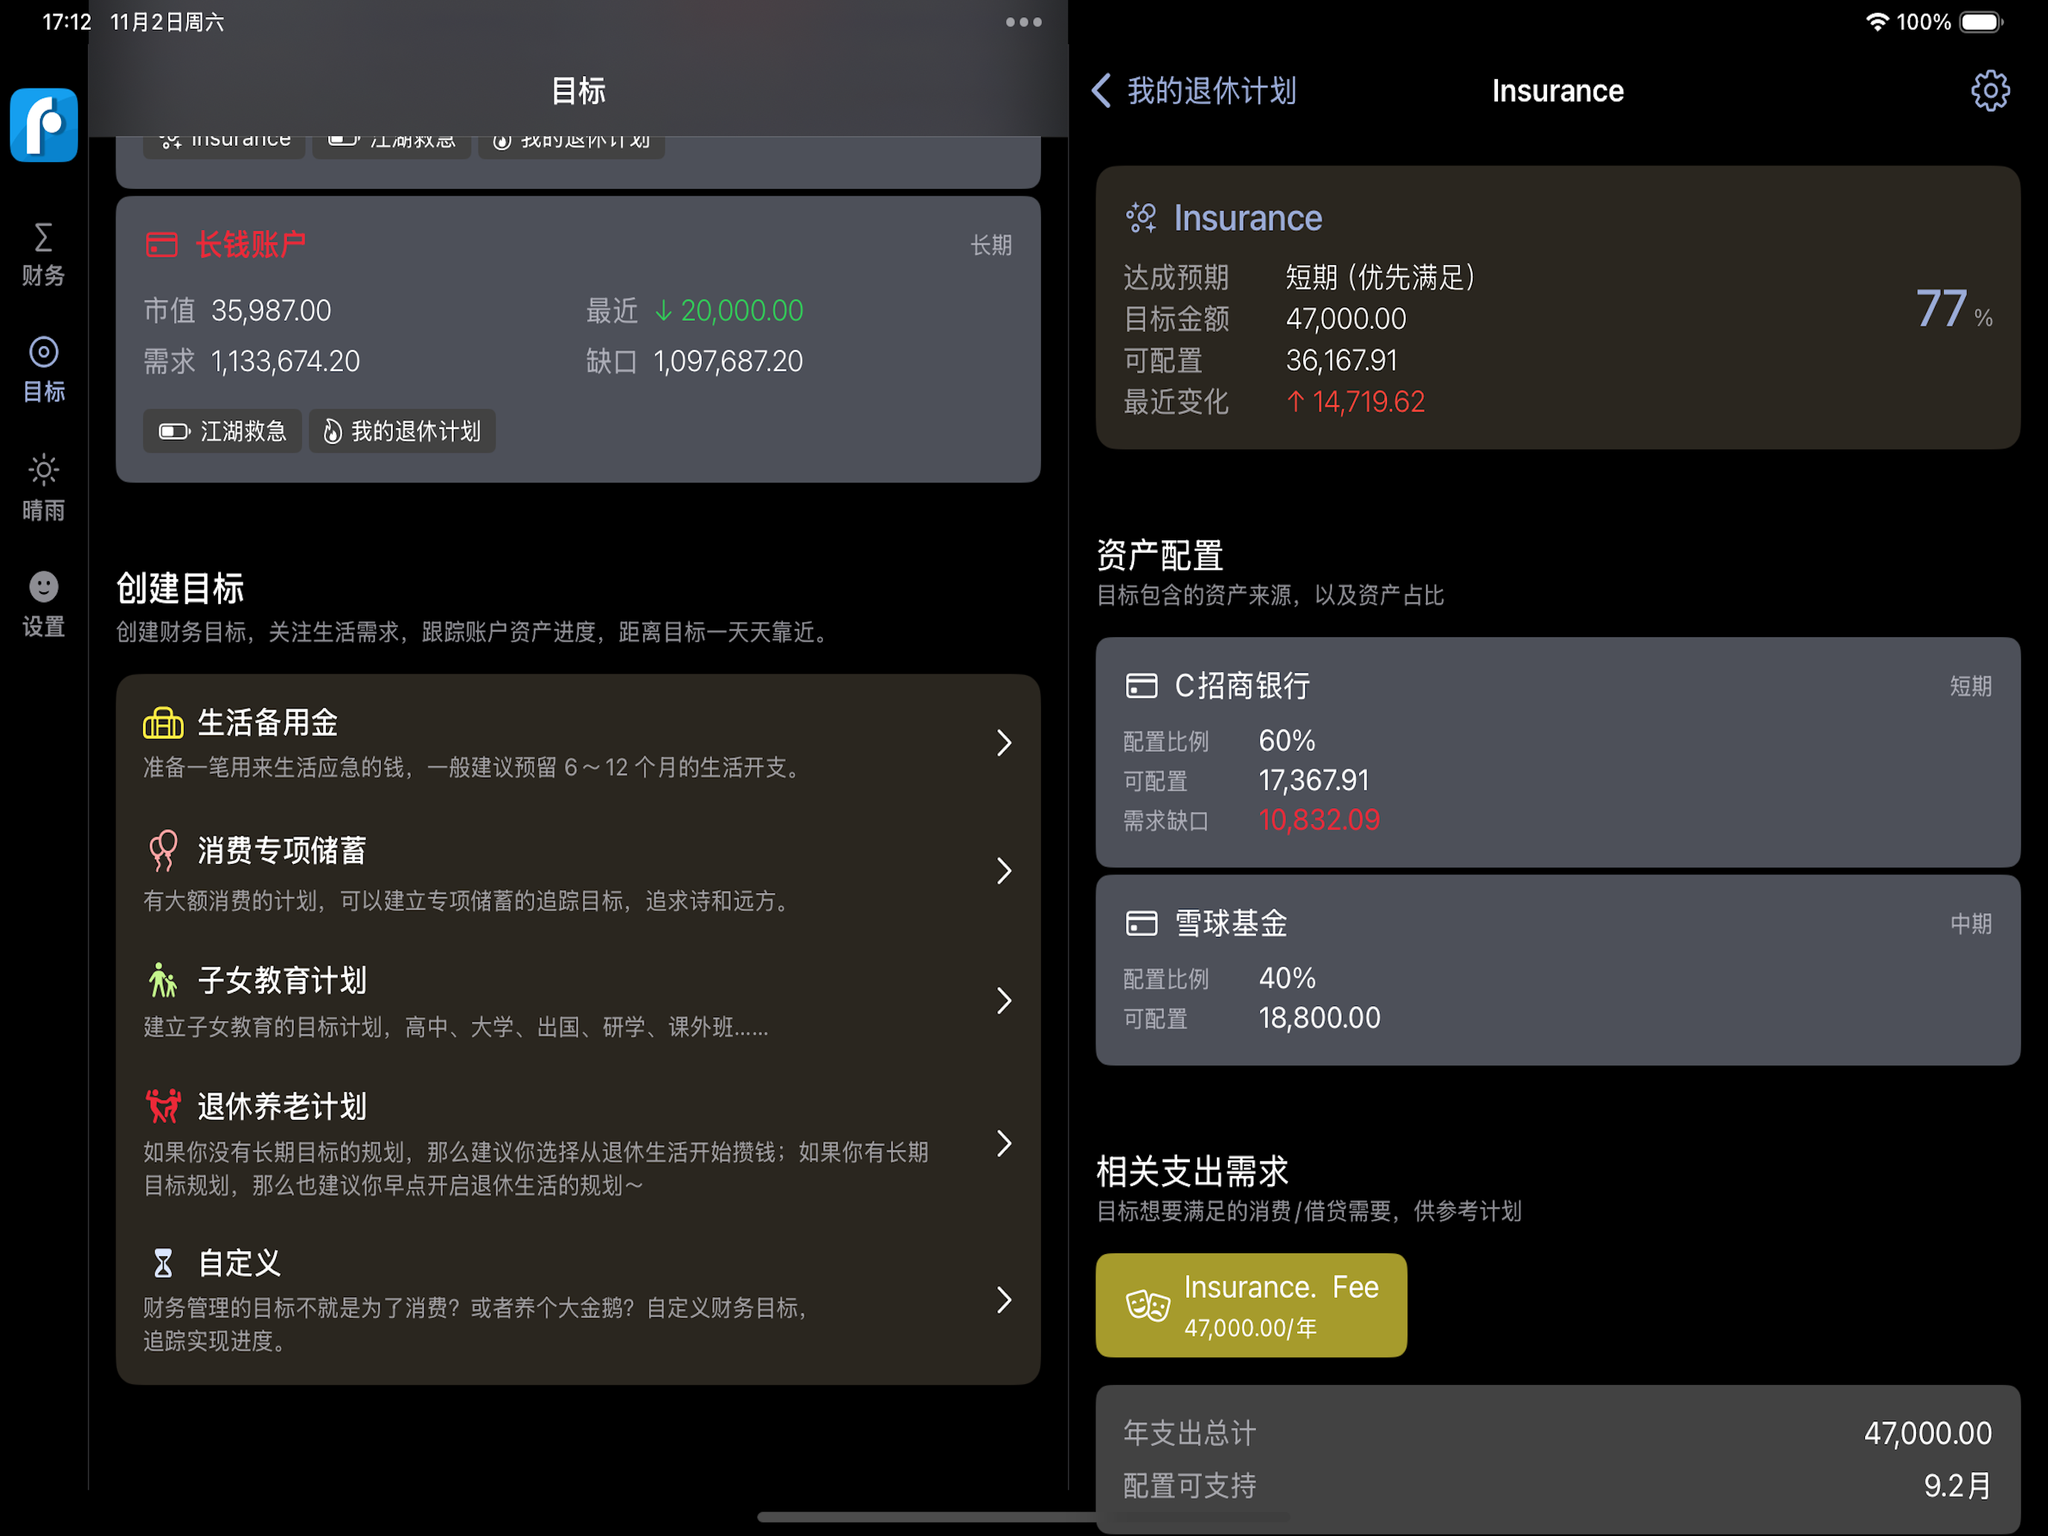
Task: Click the 77% progress value
Action: point(1953,310)
